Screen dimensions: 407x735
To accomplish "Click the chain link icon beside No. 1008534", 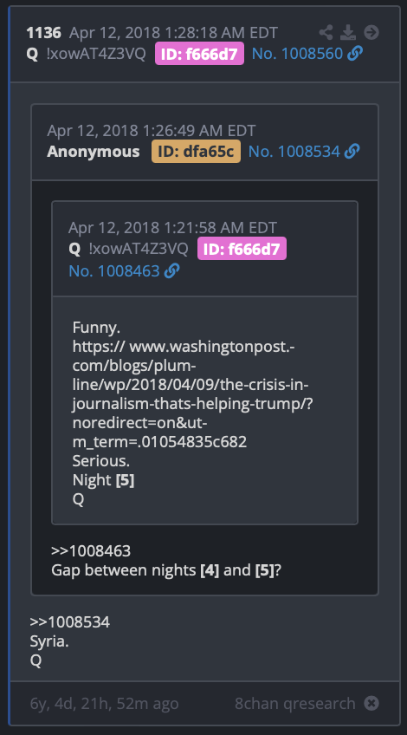I will coord(352,152).
